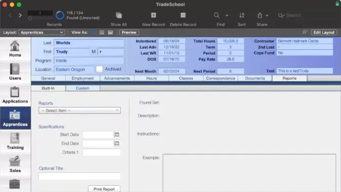The height and width of the screenshot is (192, 341).
Task: Open the Layout Apprentices dropdown
Action: click(x=42, y=32)
